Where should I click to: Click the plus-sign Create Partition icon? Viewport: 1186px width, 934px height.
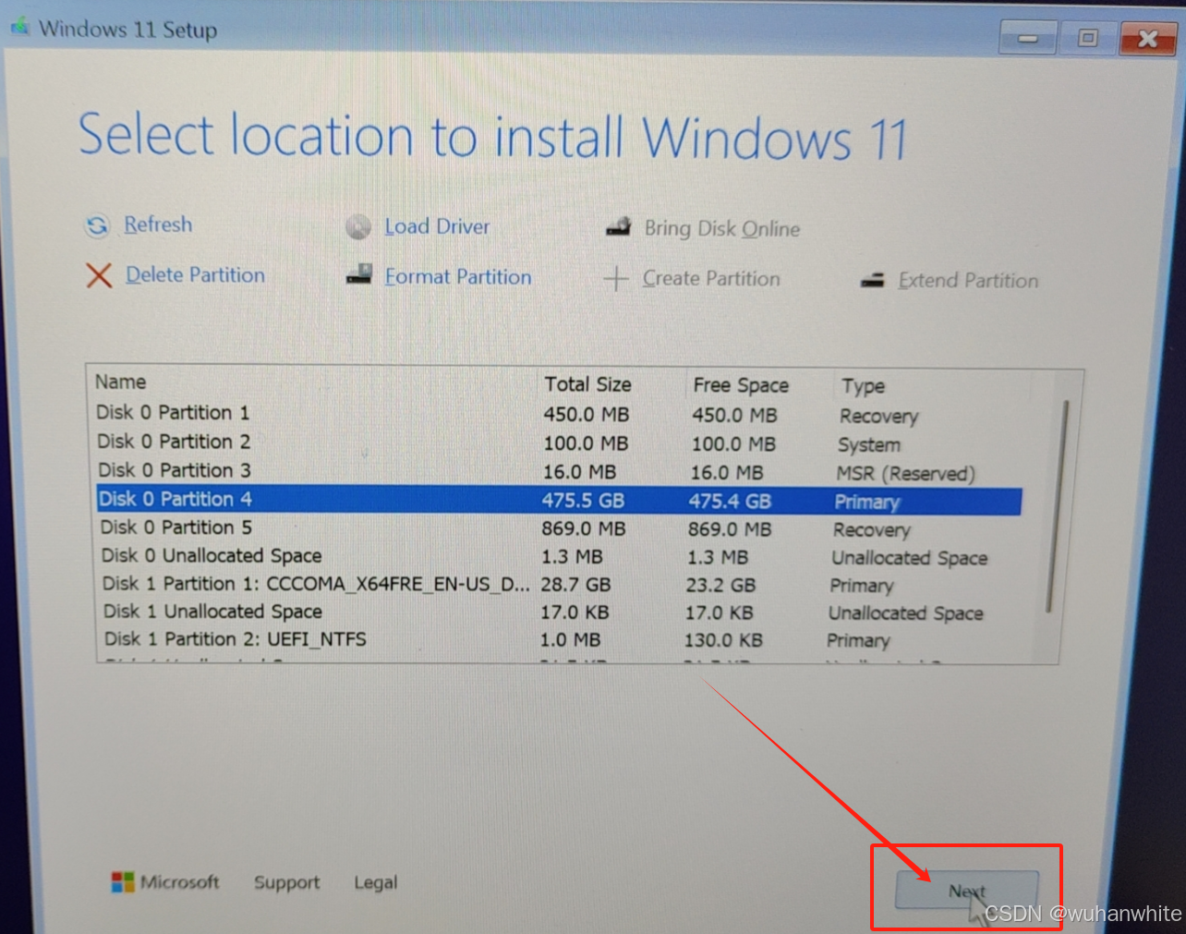tap(616, 278)
